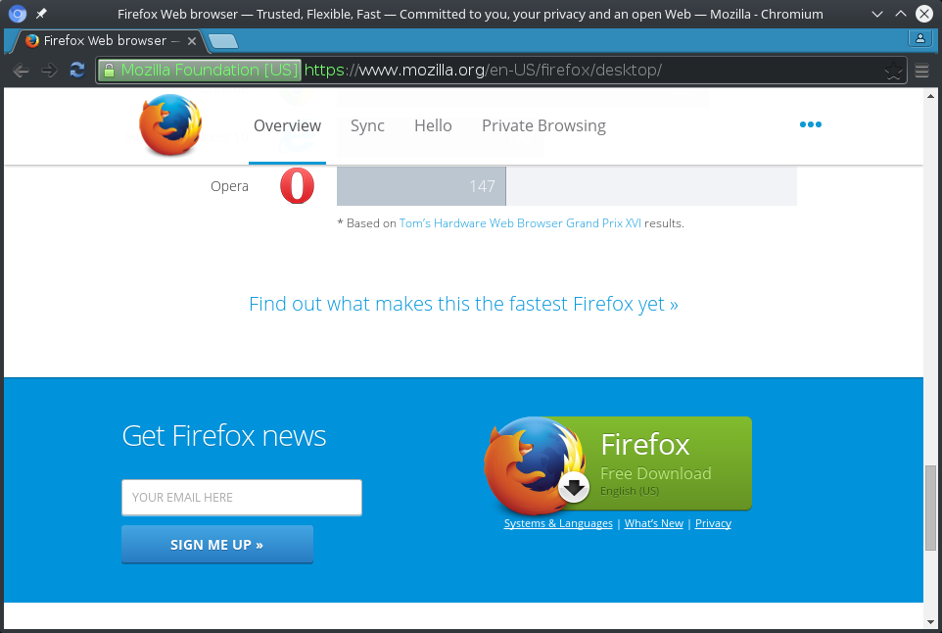Click the green padlock security icon
942x633 pixels.
109,71
